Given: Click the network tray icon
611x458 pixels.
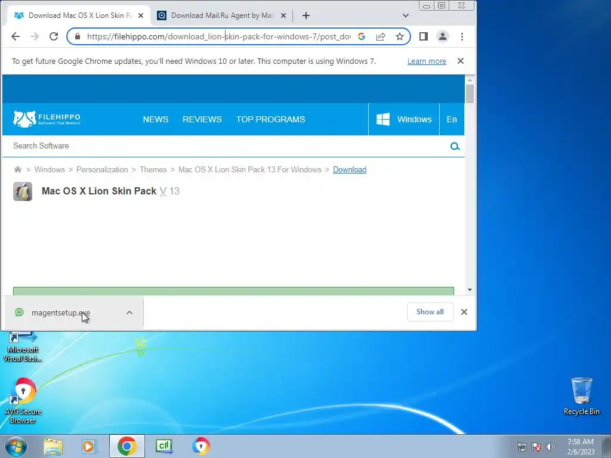Looking at the screenshot, I should pos(521,447).
